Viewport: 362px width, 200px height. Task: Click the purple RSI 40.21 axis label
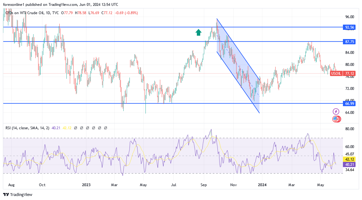pyautogui.click(x=350, y=165)
